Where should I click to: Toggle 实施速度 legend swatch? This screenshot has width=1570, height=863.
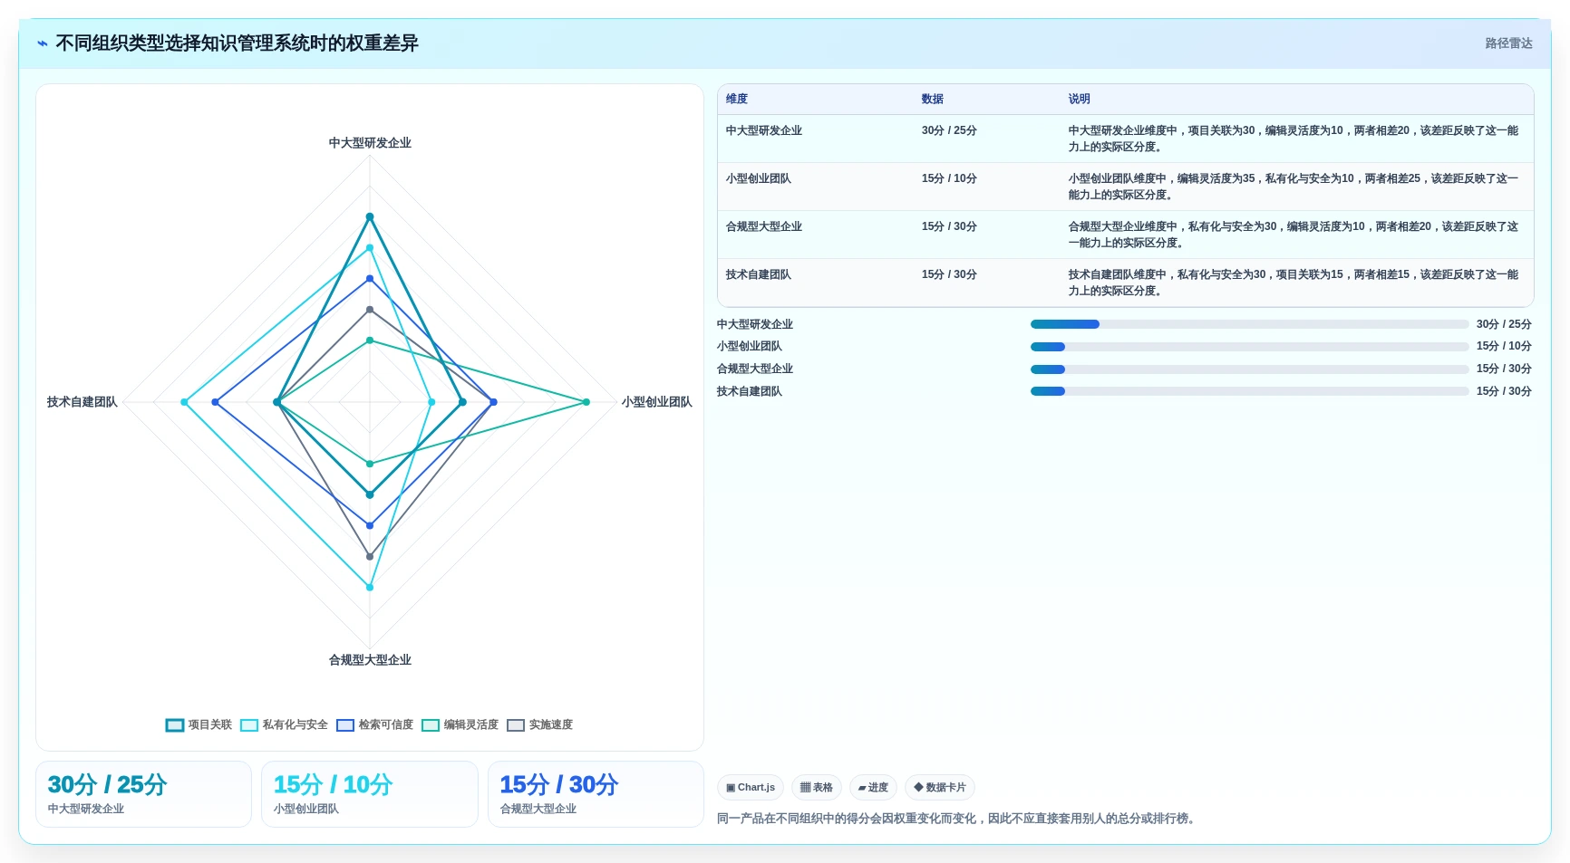coord(516,725)
